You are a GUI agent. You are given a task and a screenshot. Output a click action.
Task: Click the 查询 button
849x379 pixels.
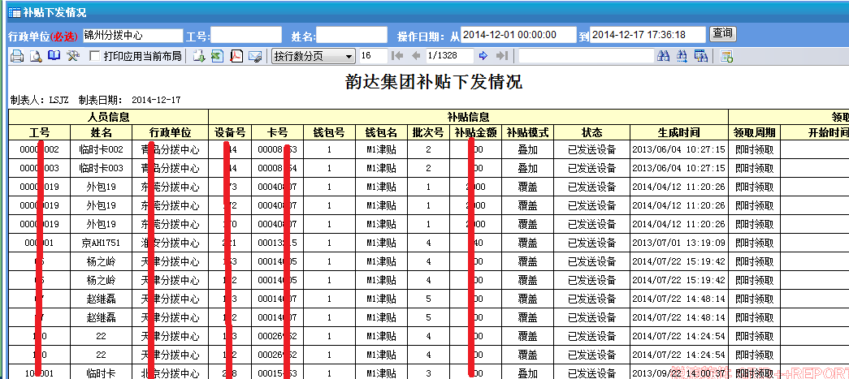[723, 34]
